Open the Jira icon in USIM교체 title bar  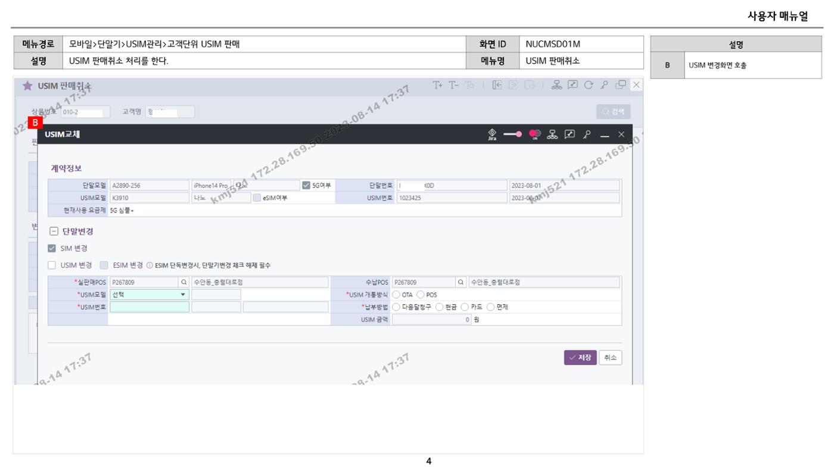coord(492,134)
